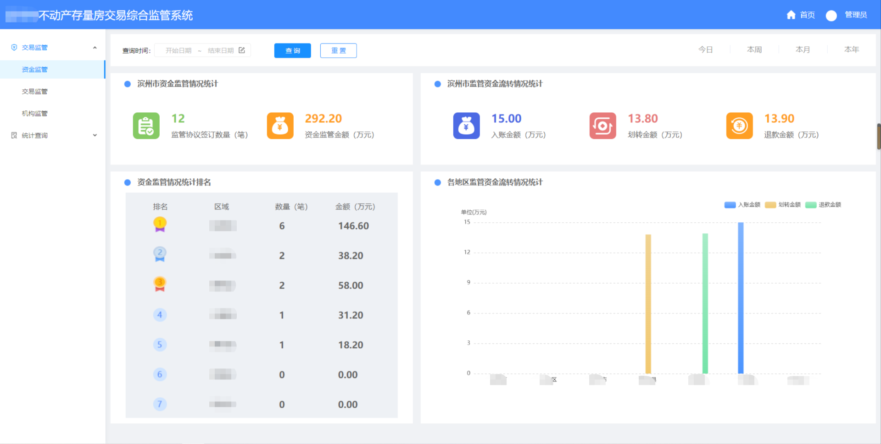
Task: Click the 重置 button
Action: [338, 50]
